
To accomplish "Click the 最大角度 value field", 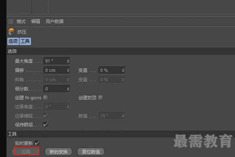I will pos(57,61).
